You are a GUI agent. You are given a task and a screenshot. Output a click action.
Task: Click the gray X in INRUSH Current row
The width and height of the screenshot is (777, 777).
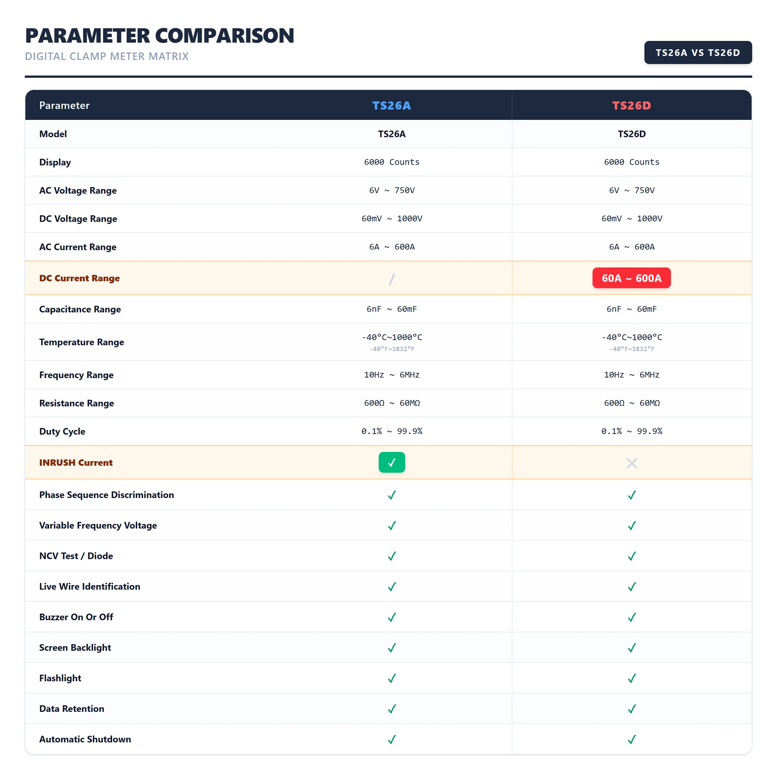(632, 463)
